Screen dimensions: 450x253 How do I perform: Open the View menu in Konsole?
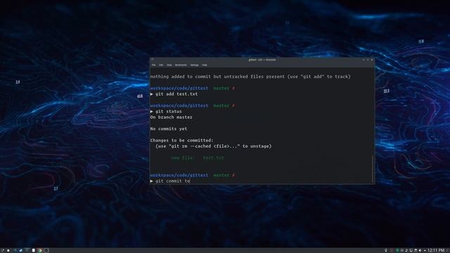tap(169, 65)
